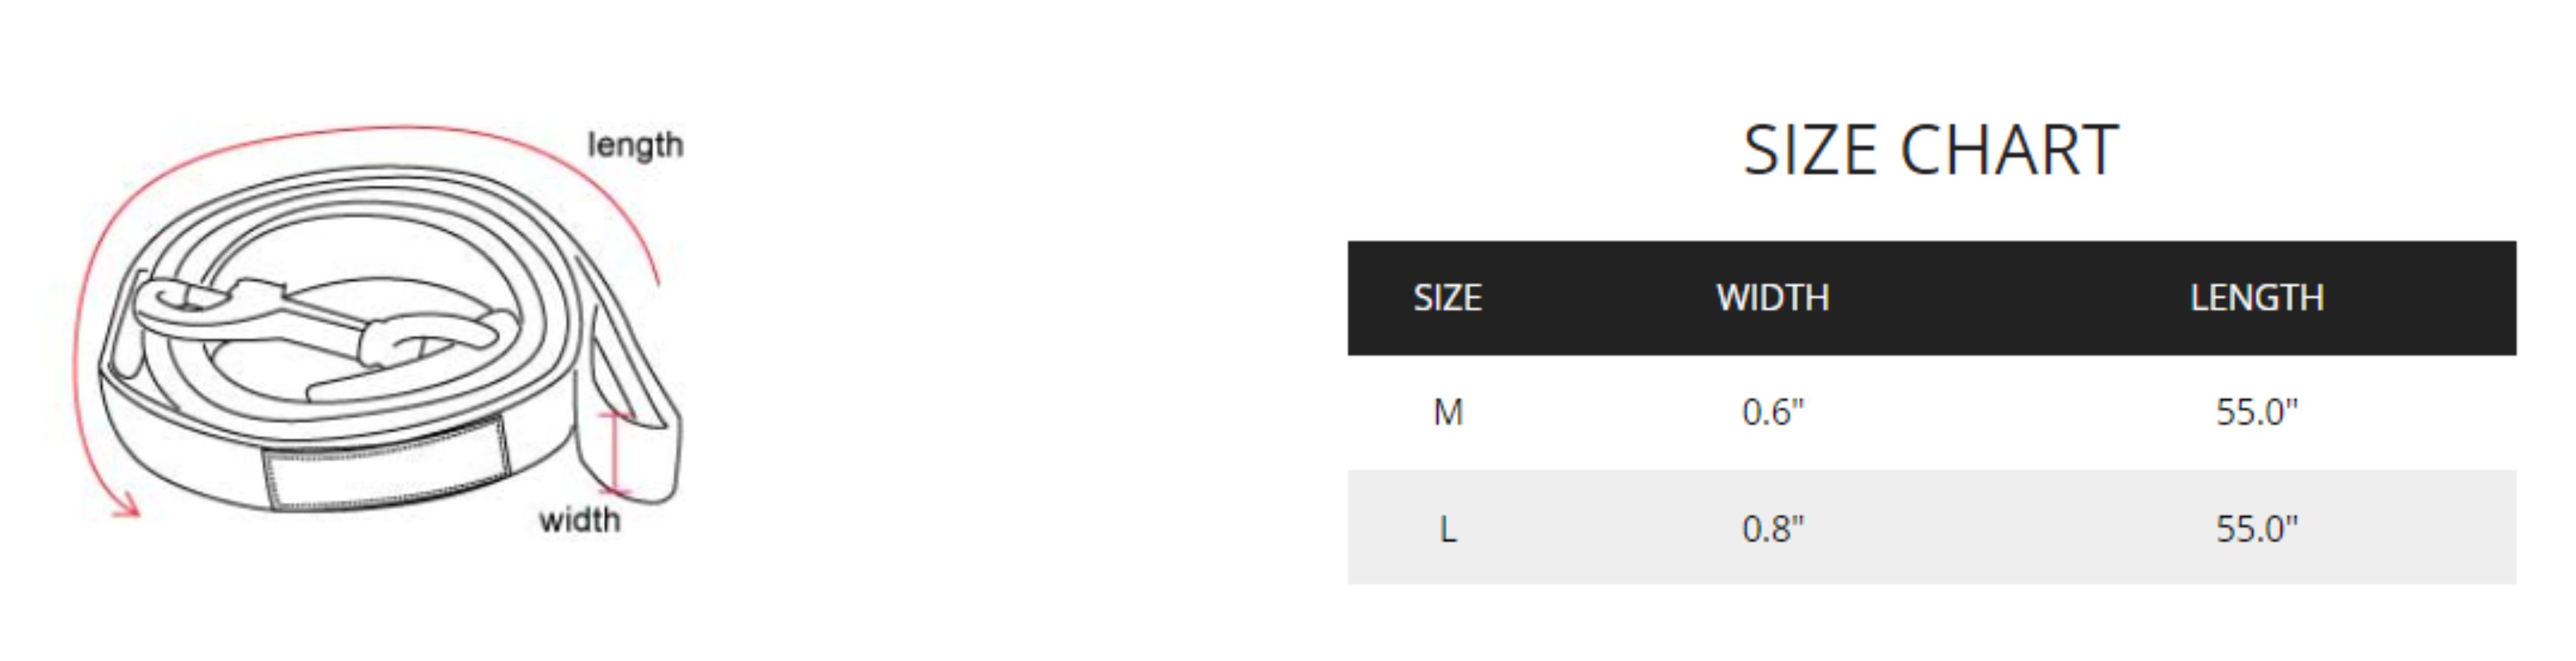Click the 55.0" length in M row

pos(2257,412)
